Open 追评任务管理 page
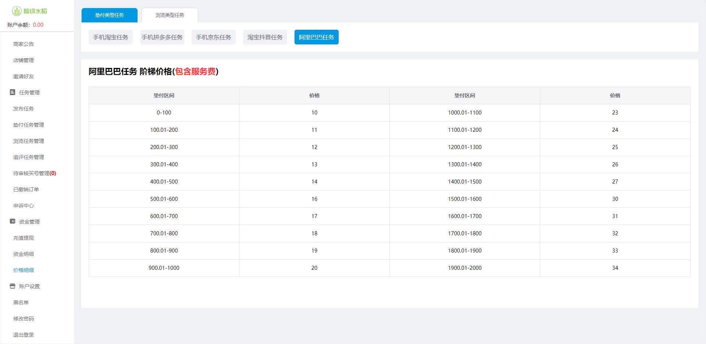Screen dimensions: 706x344 [x=29, y=157]
